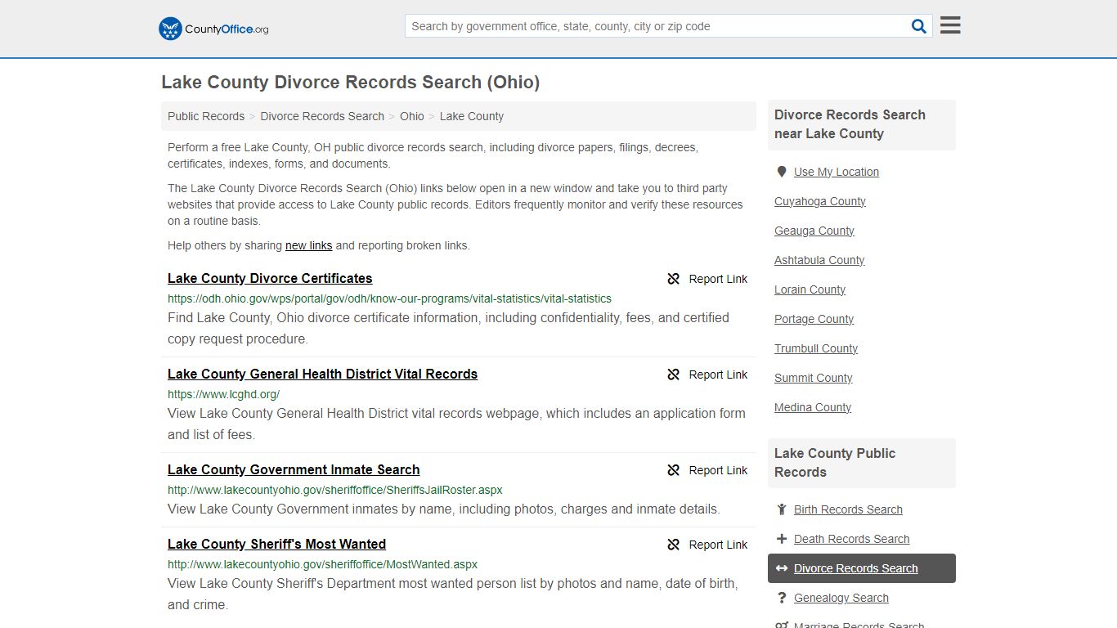The image size is (1117, 628).
Task: Open Death Records Search
Action: click(x=851, y=539)
